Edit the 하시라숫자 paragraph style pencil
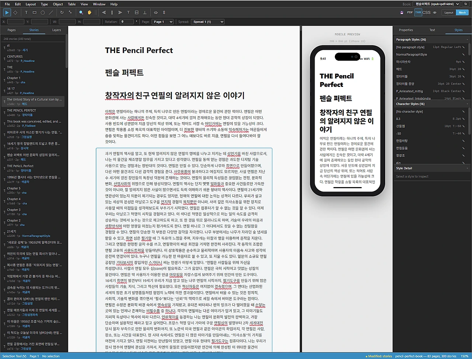The height and width of the screenshot is (359, 472). point(464,62)
